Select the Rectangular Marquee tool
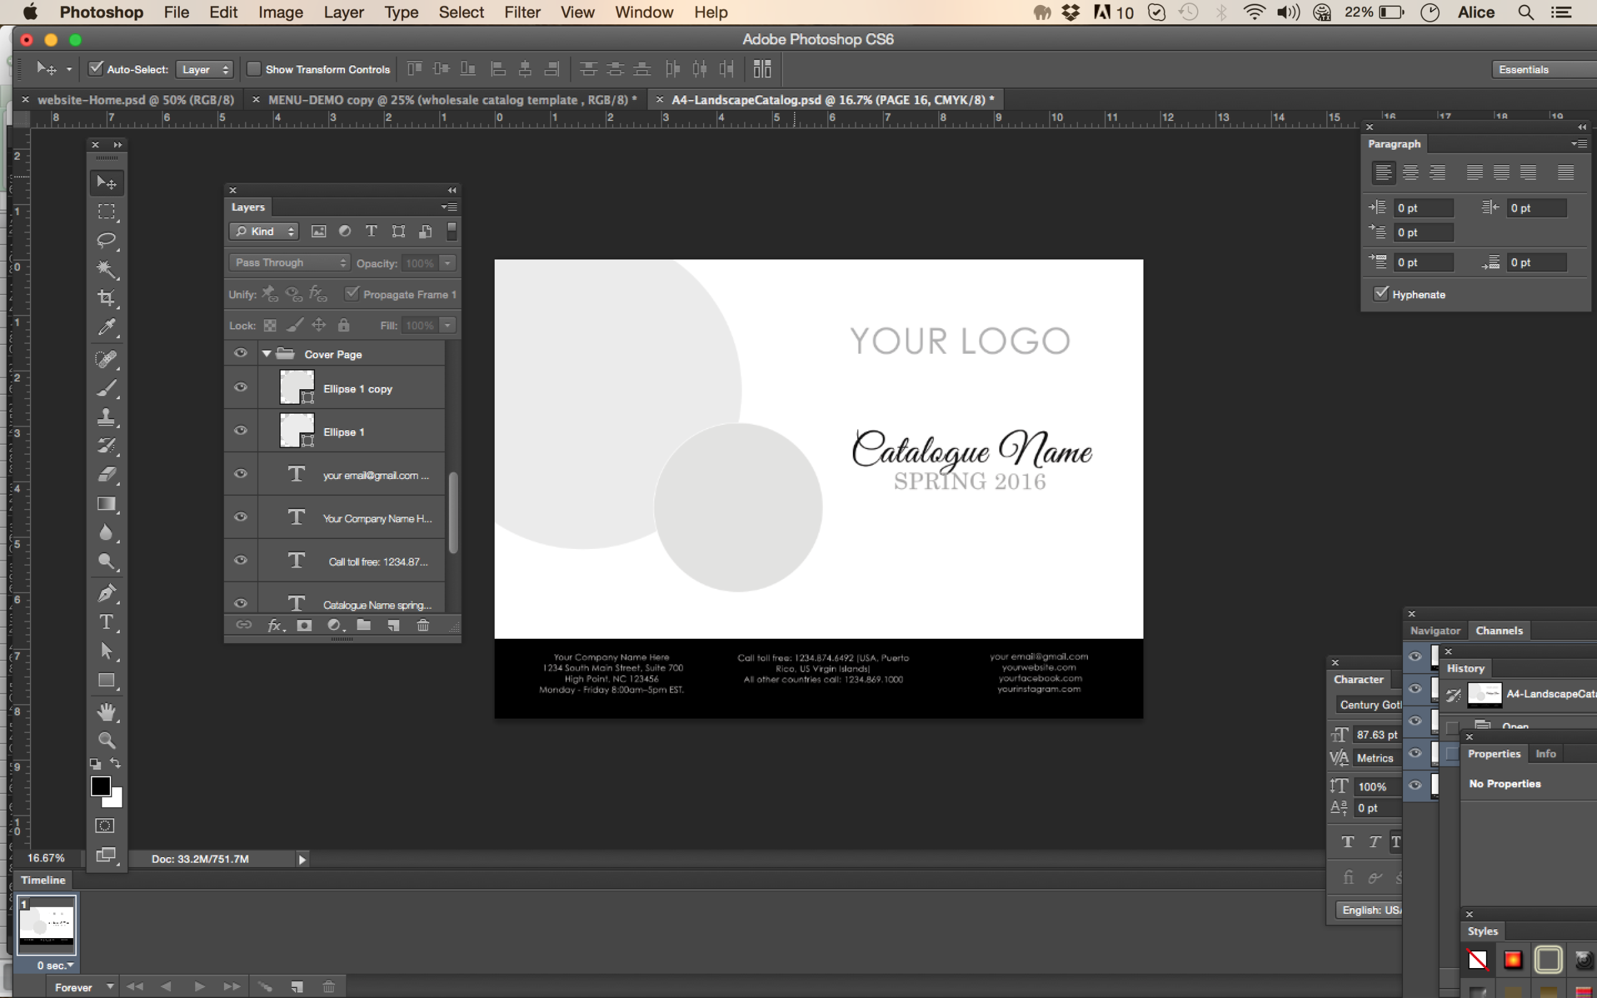Viewport: 1597px width, 998px height. [106, 211]
